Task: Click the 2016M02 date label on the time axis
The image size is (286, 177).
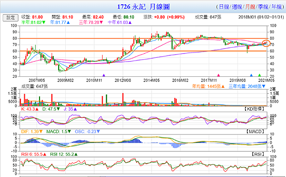Action: click(x=180, y=80)
